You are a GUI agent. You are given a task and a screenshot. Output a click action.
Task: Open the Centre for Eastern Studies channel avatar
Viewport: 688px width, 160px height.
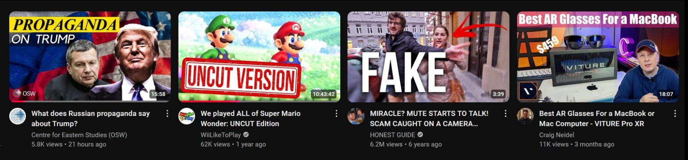18,116
